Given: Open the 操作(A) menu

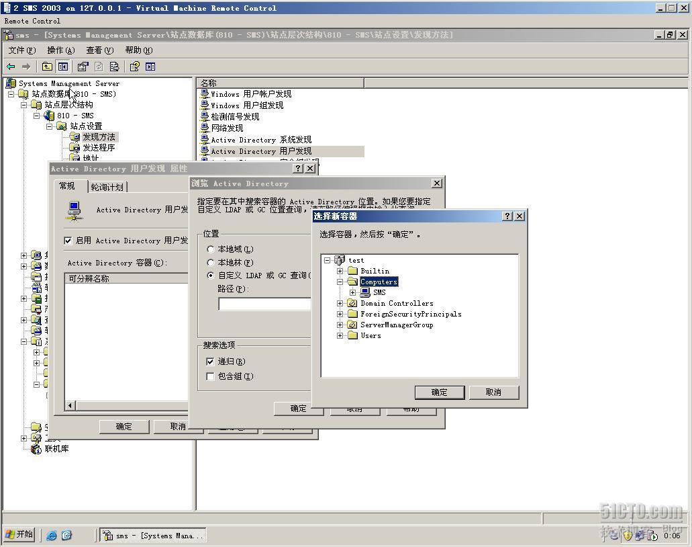Looking at the screenshot, I should (x=61, y=50).
